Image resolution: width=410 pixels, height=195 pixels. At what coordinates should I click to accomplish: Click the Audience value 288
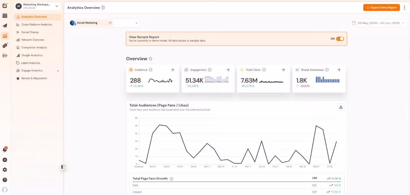click(x=135, y=80)
